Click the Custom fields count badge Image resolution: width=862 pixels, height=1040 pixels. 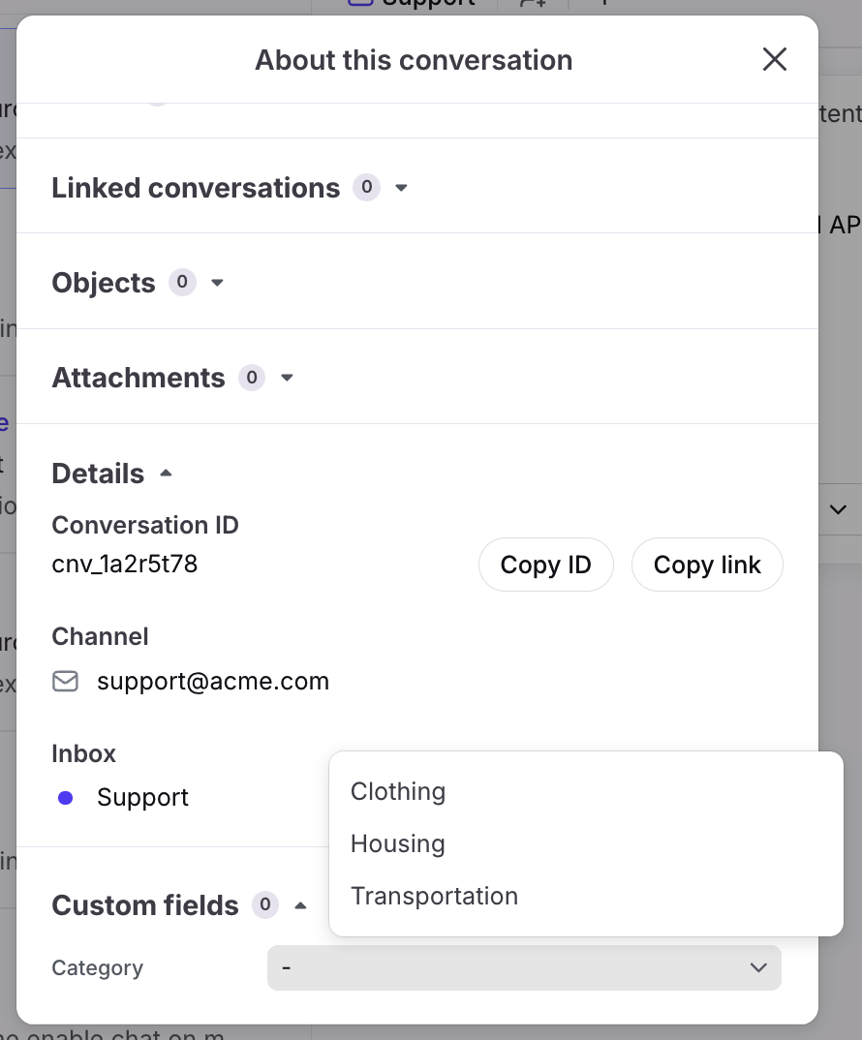tap(265, 905)
